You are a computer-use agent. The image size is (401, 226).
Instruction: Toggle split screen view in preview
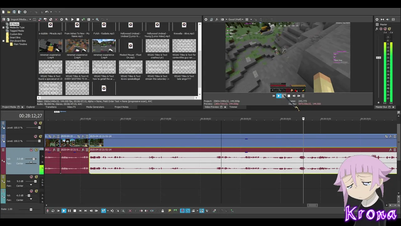222,19
